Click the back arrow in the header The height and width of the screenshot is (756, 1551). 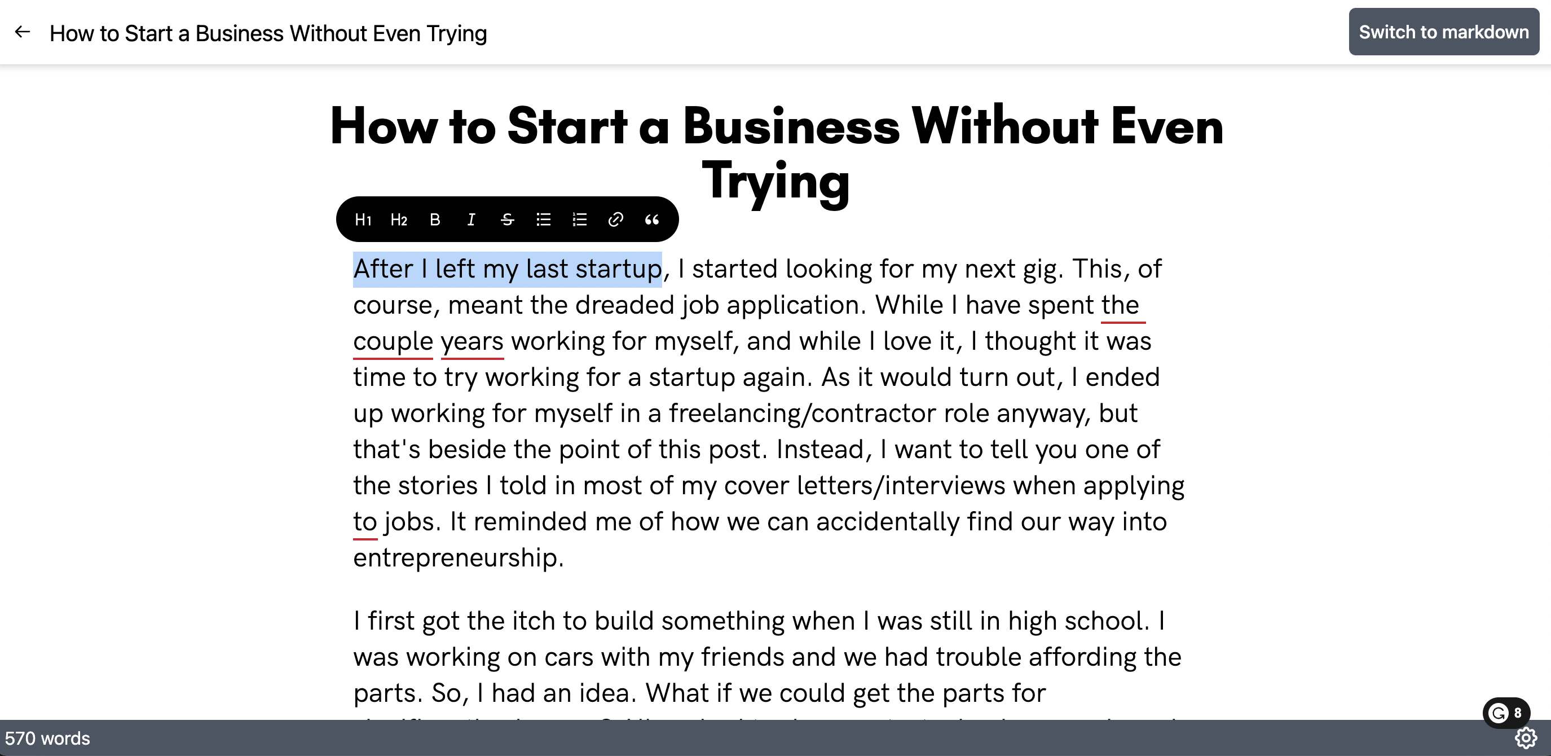pyautogui.click(x=22, y=32)
